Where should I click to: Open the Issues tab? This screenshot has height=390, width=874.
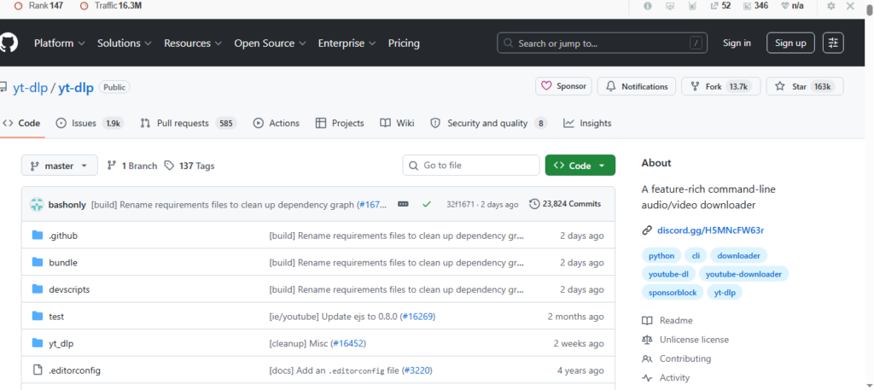pyautogui.click(x=89, y=123)
